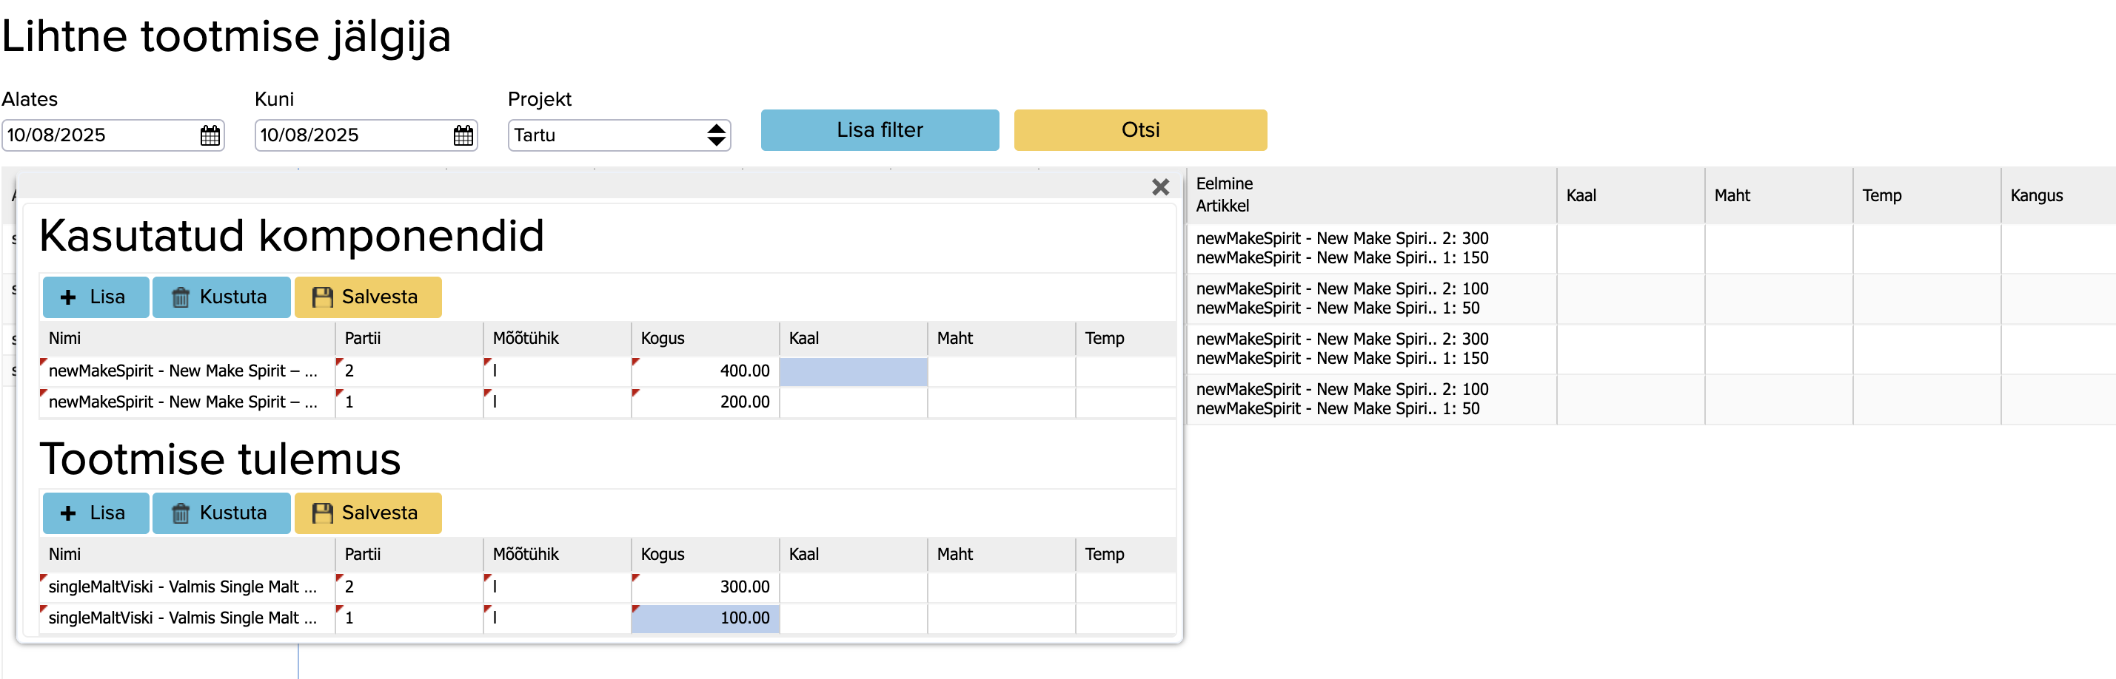Add a row with Lisa under Tootmise tulemus
The height and width of the screenshot is (679, 2116).
96,513
